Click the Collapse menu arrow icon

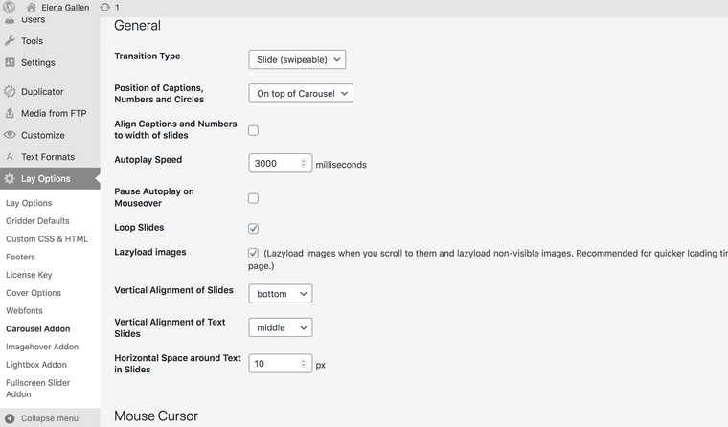[x=10, y=418]
